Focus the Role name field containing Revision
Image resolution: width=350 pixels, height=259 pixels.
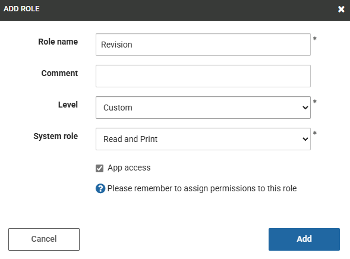203,45
